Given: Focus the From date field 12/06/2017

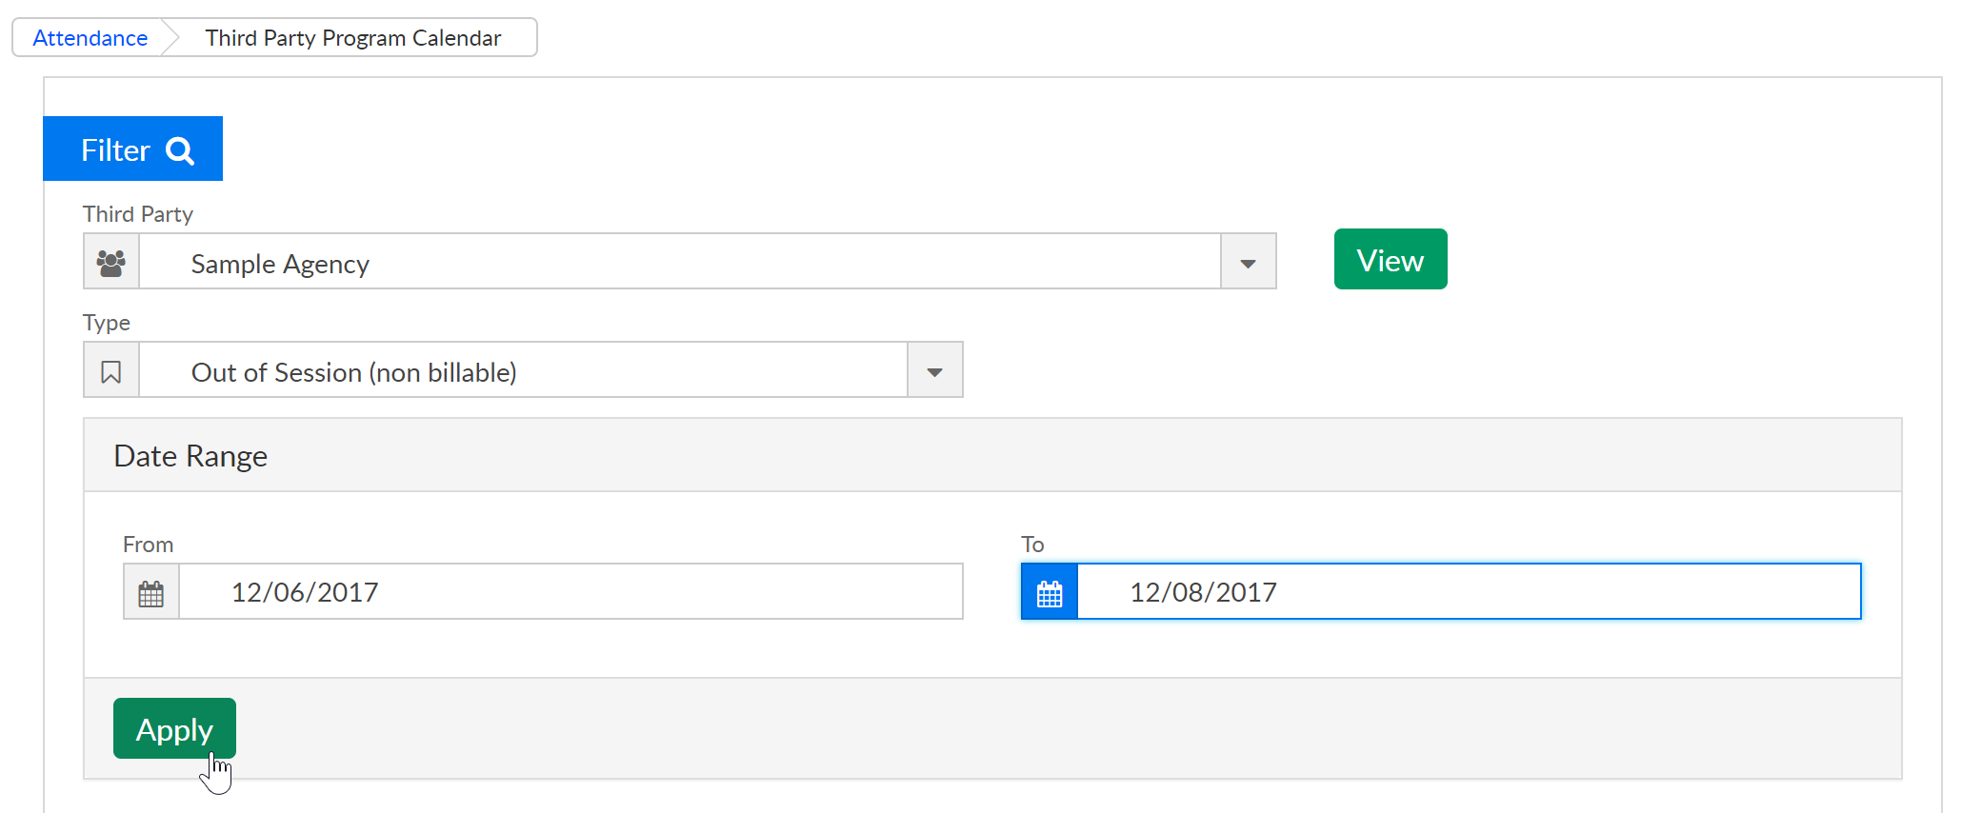Looking at the screenshot, I should click(x=570, y=592).
